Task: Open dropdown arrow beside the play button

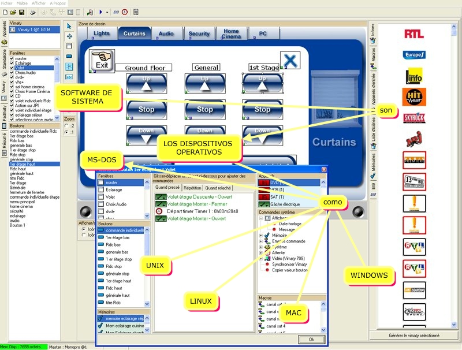Action: (108, 12)
